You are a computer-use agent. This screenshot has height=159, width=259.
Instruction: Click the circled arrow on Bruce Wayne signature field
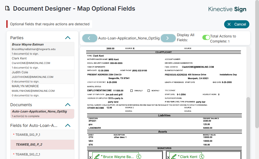pyautogui.click(x=139, y=156)
